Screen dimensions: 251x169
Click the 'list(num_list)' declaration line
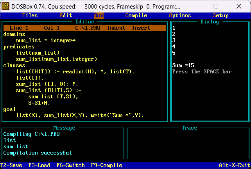click(x=38, y=53)
